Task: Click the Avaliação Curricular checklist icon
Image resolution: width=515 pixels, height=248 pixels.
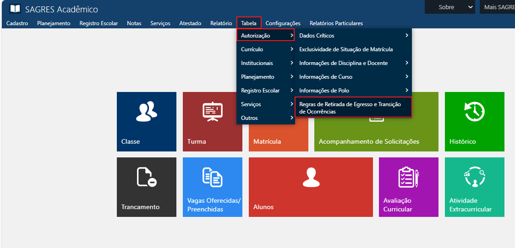Action: click(408, 177)
